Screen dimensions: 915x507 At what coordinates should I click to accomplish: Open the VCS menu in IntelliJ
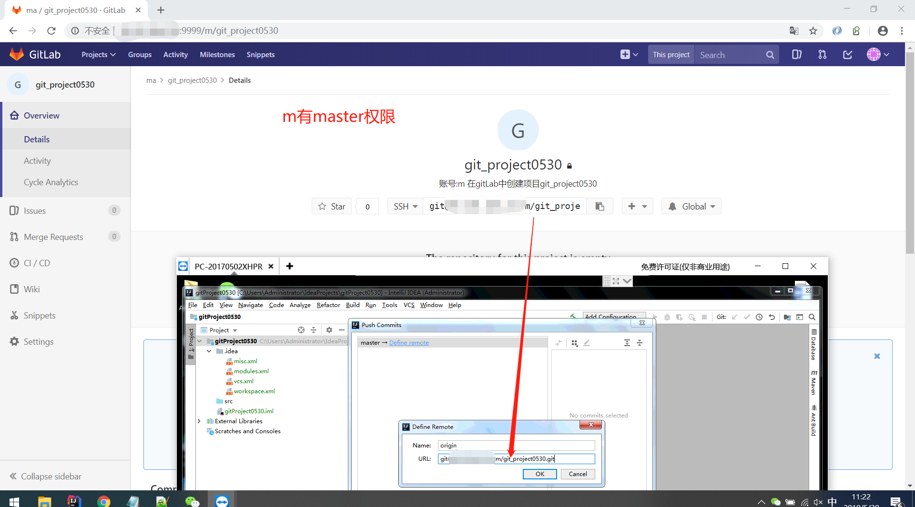click(409, 305)
